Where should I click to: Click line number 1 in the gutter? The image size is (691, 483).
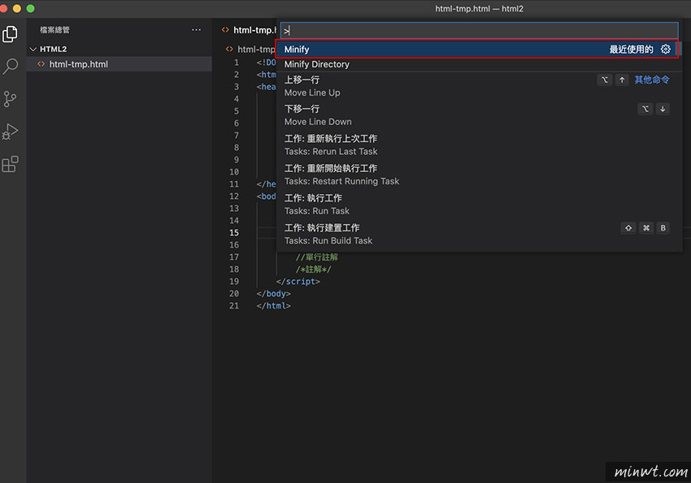click(237, 63)
